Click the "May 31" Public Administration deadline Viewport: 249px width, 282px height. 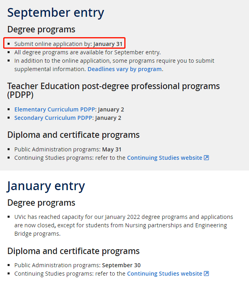click(x=112, y=149)
